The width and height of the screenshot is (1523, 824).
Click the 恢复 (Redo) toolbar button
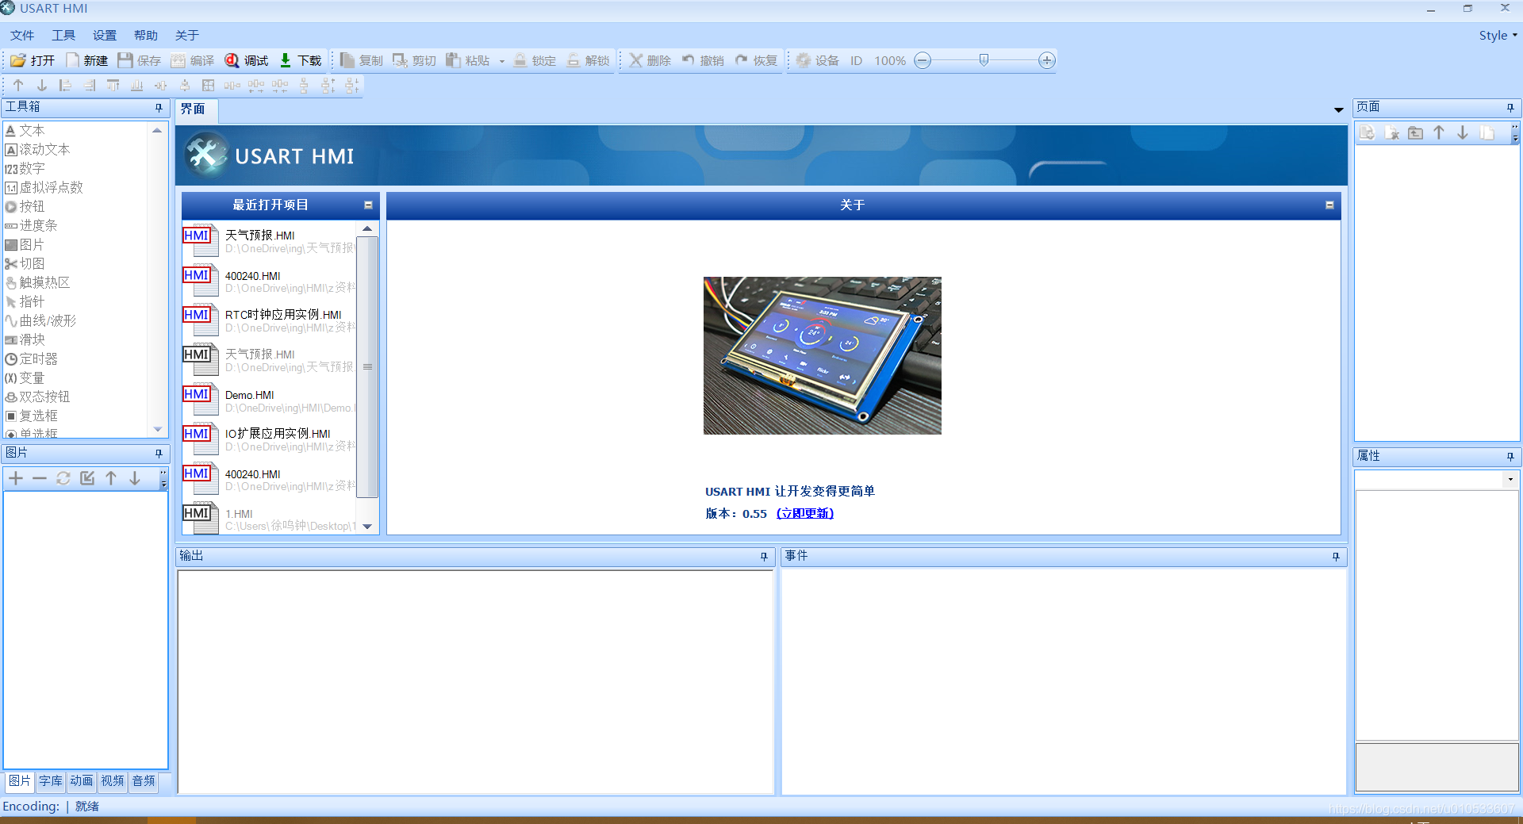pyautogui.click(x=756, y=60)
